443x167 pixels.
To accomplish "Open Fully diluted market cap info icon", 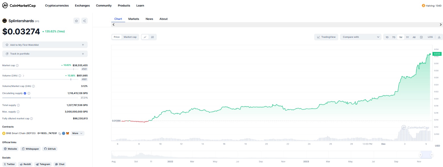I will coord(32,119).
